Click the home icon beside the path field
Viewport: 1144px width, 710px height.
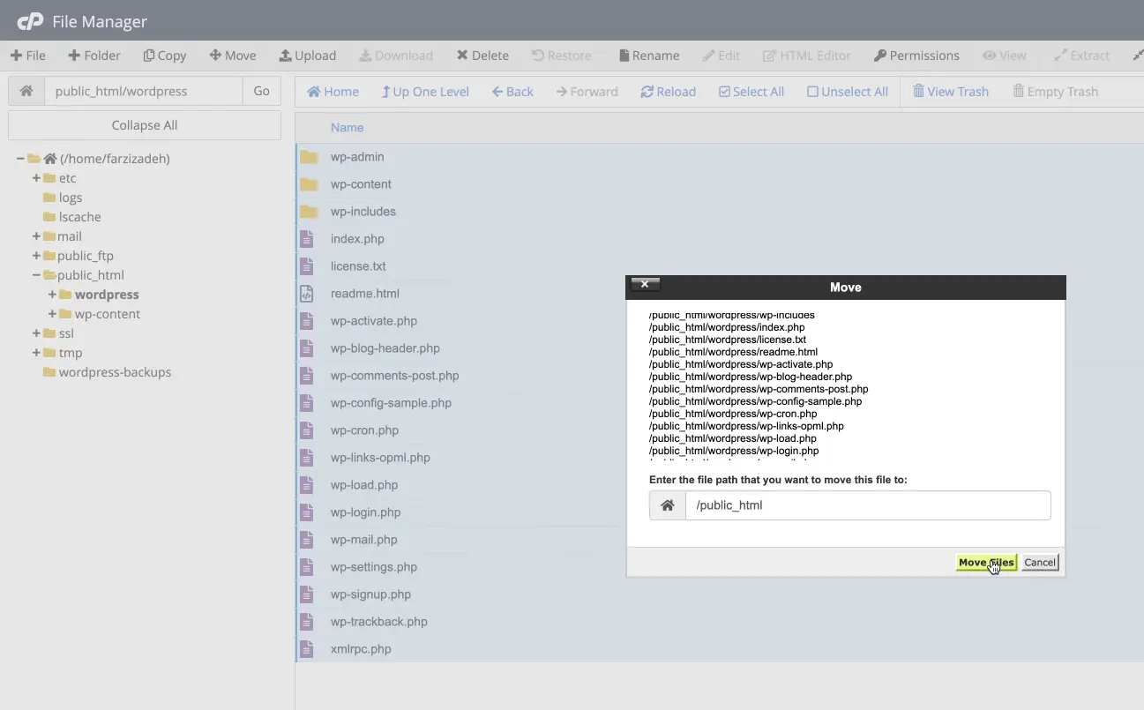26,91
